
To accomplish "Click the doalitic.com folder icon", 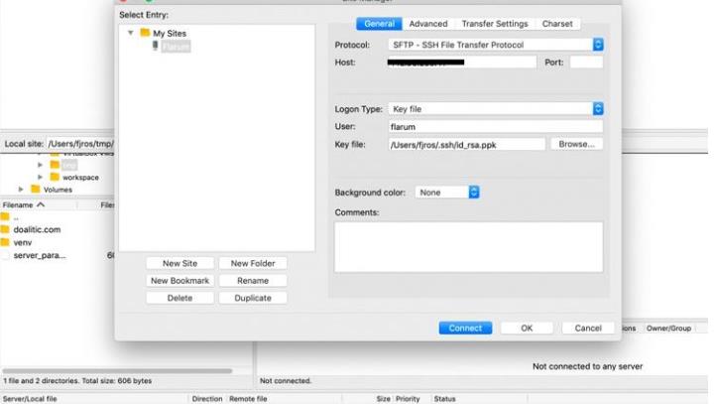I will [x=5, y=229].
